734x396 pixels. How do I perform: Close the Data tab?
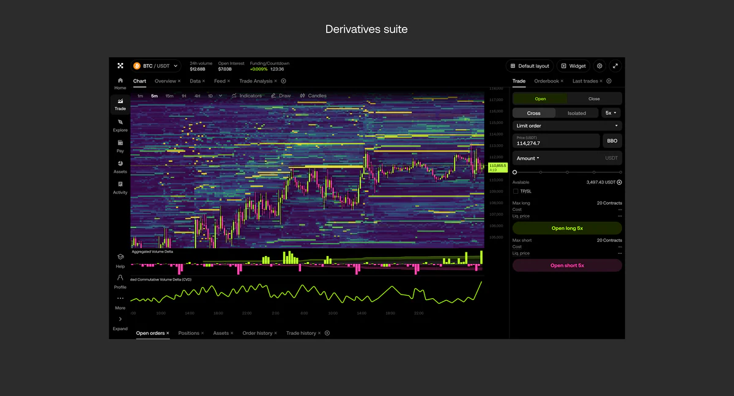click(x=204, y=81)
